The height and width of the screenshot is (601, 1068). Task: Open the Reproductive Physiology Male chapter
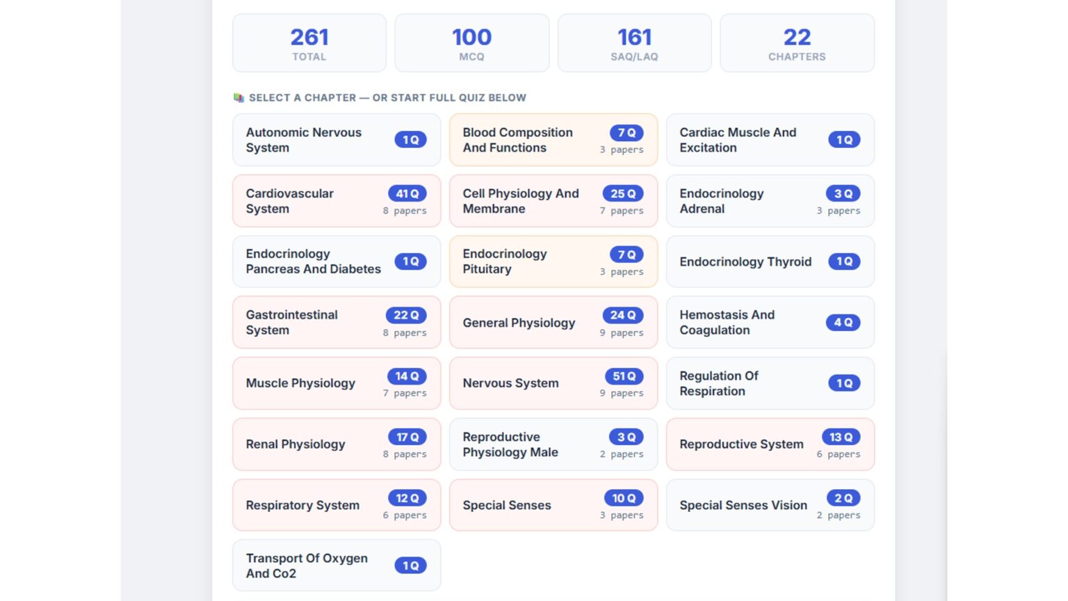point(553,444)
